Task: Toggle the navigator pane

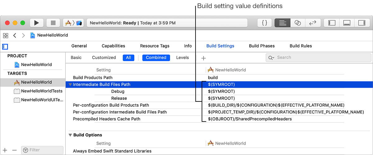Action: coord(332,23)
